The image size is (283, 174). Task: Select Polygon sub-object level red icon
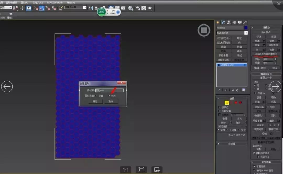coord(236,103)
